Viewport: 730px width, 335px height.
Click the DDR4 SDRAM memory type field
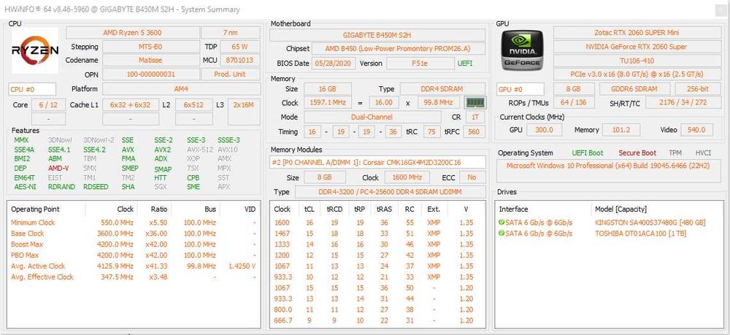pos(443,89)
